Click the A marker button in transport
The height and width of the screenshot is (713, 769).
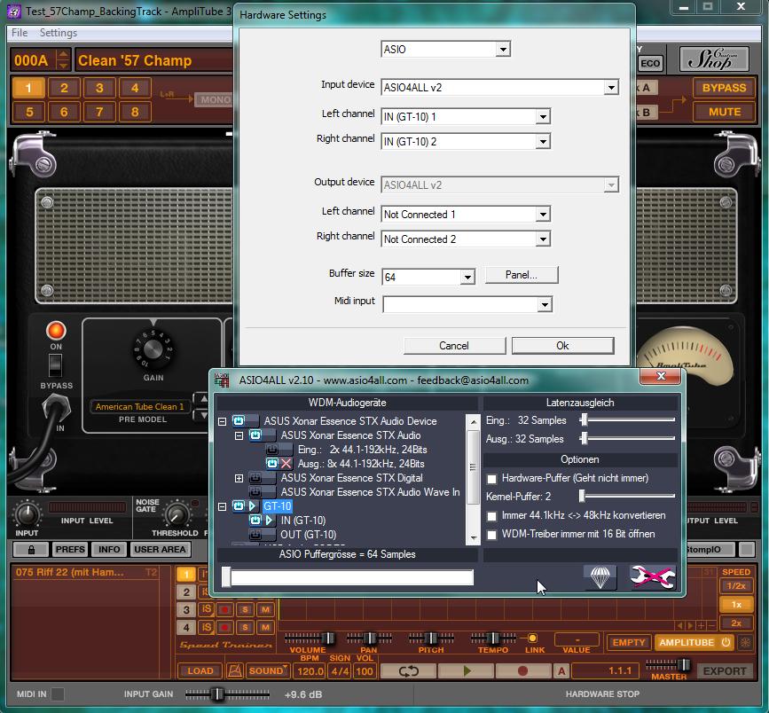pyautogui.click(x=561, y=670)
